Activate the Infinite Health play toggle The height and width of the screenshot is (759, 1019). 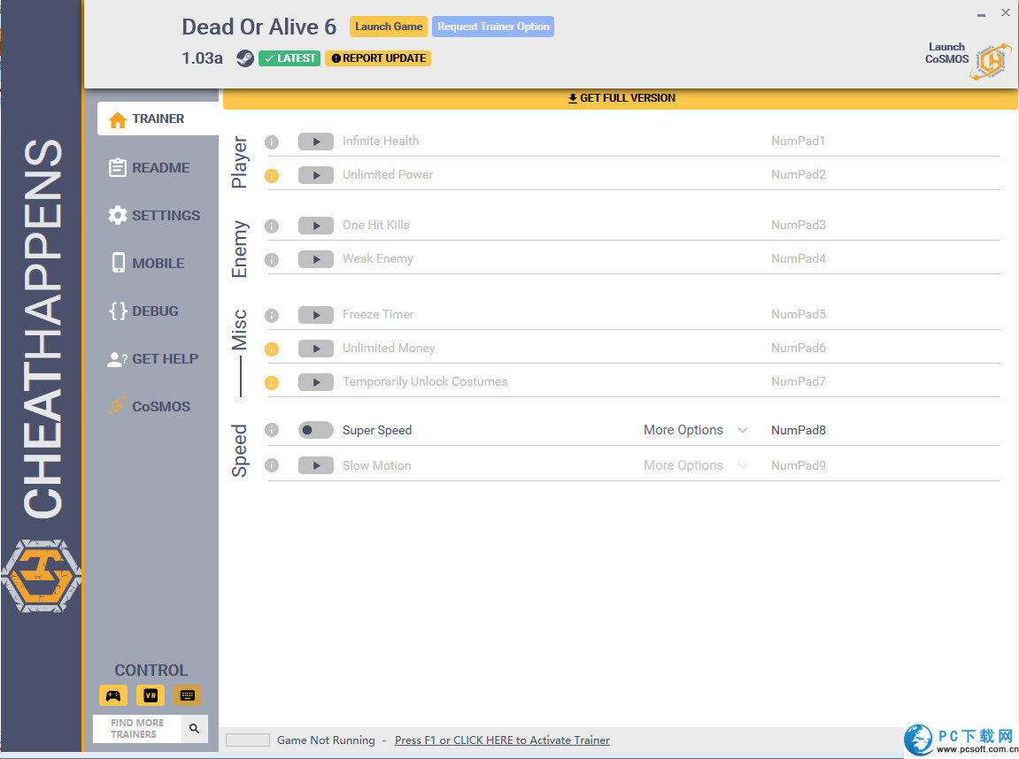(315, 142)
